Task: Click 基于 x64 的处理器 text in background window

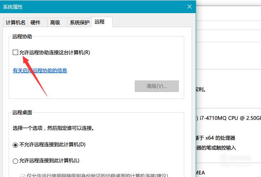Action: [x=215, y=138]
